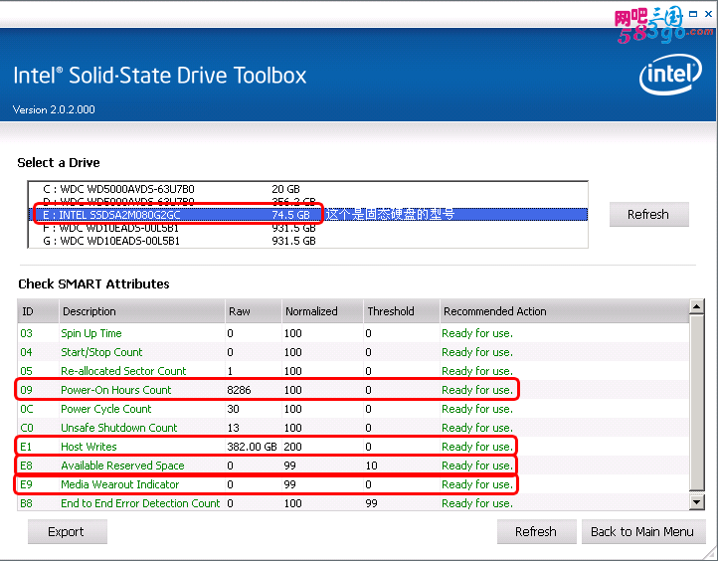Click the SMART table scroll-up arrow

(696, 306)
